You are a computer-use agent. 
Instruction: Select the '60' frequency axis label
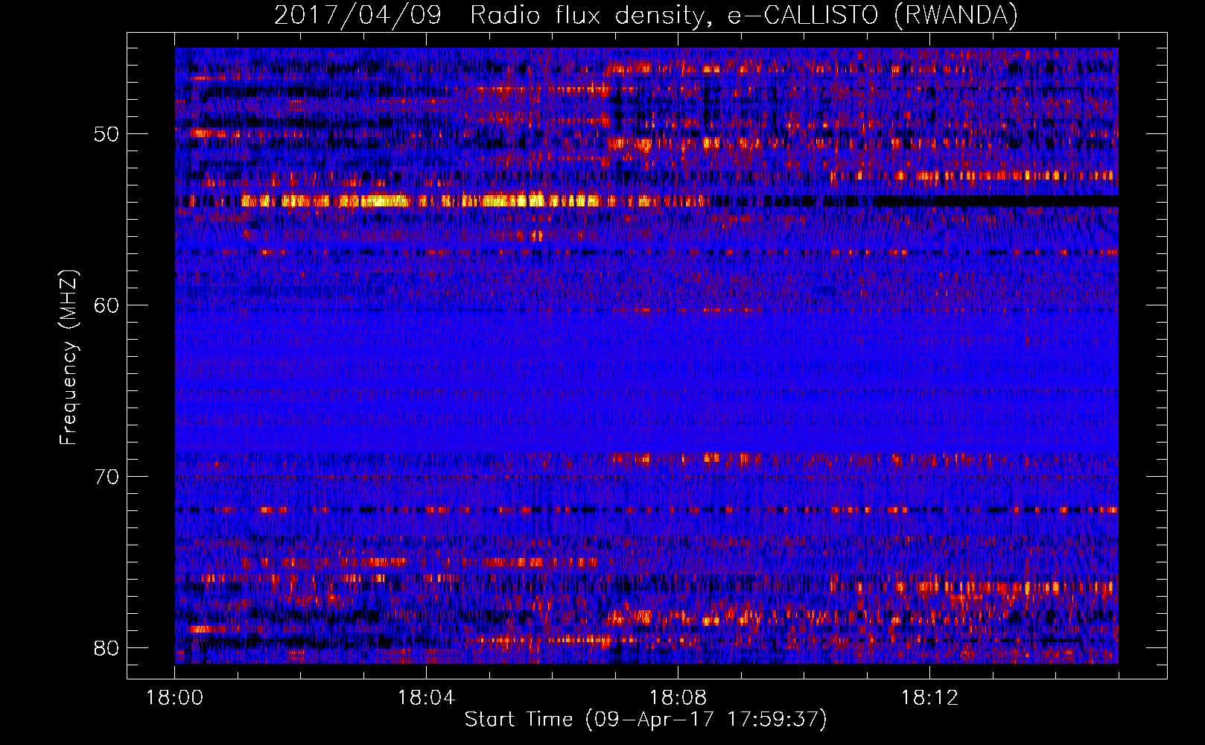pos(106,305)
